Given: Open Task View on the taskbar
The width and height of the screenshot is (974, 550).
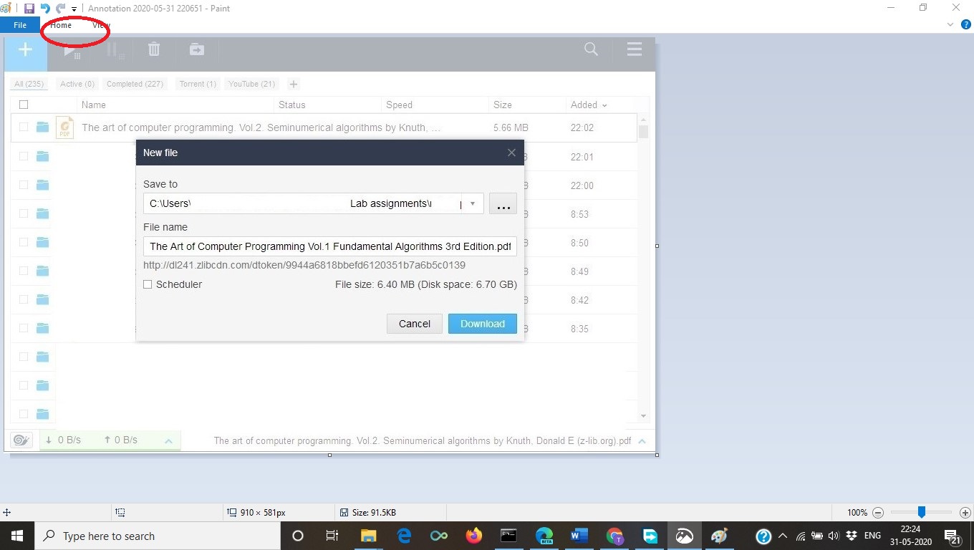Looking at the screenshot, I should tap(332, 536).
